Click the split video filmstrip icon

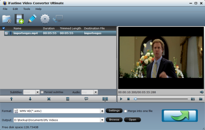point(105,99)
